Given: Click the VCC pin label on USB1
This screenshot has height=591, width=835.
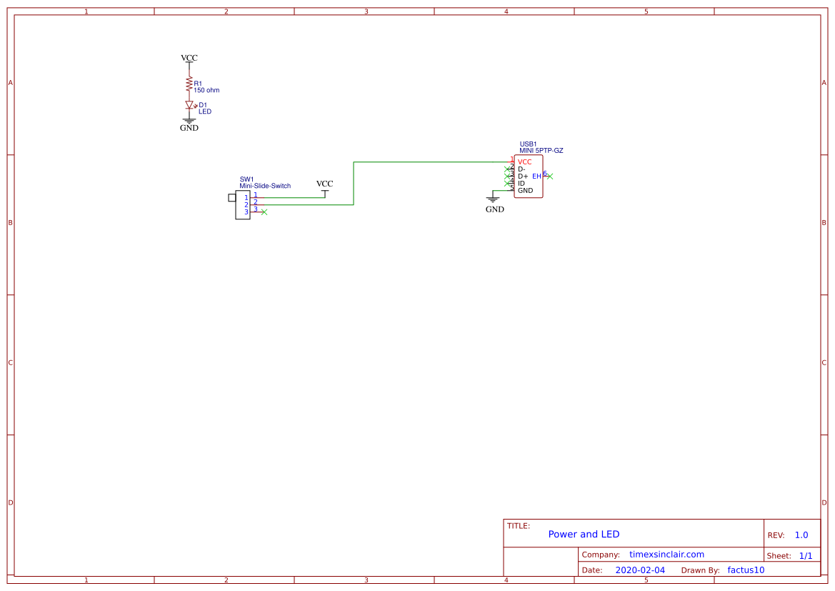Looking at the screenshot, I should 524,162.
